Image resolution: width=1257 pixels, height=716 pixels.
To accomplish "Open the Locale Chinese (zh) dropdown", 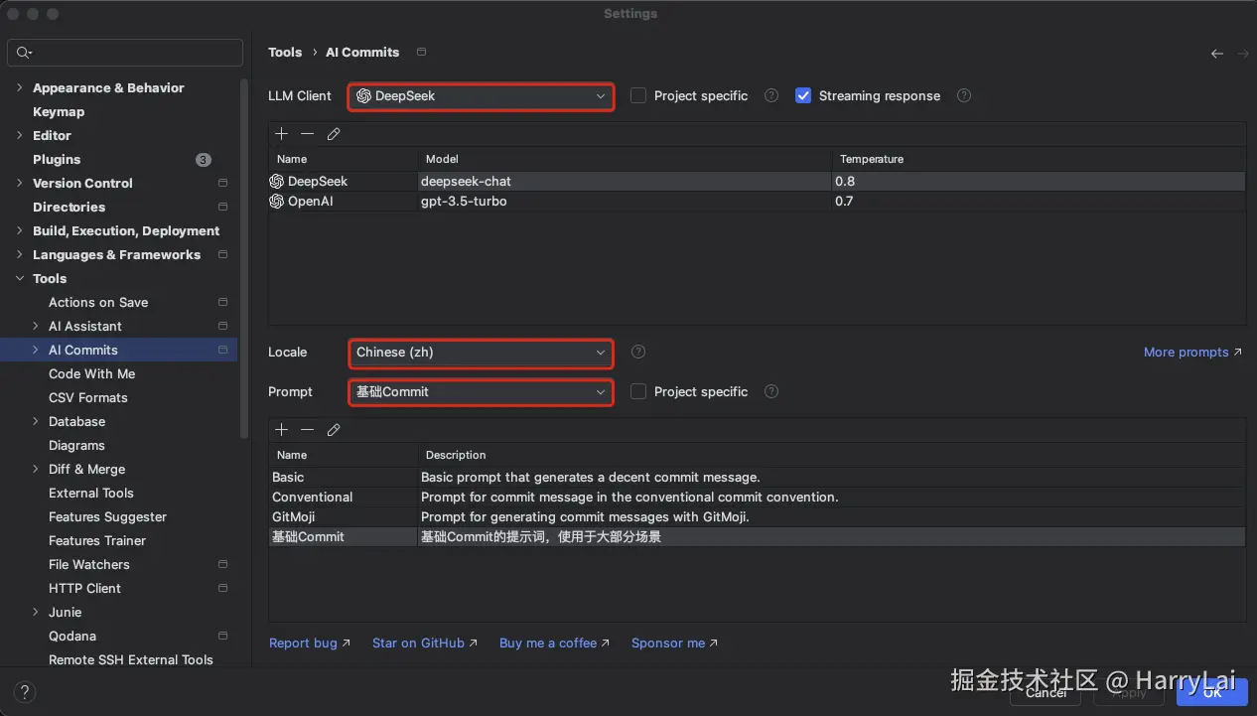I will (481, 353).
